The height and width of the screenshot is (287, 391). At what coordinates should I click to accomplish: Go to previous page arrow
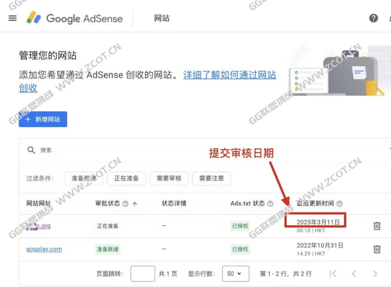point(354,274)
